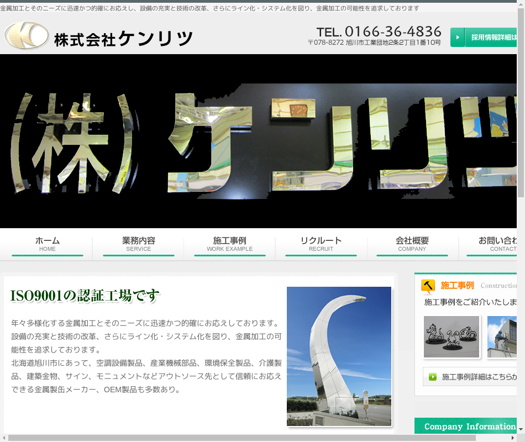The height and width of the screenshot is (442, 525).
Task: Click the horizontal scrollbar right arrow
Action: (512, 438)
